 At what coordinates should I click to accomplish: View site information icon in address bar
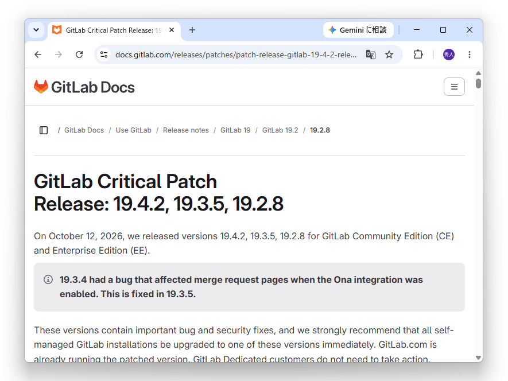point(104,55)
